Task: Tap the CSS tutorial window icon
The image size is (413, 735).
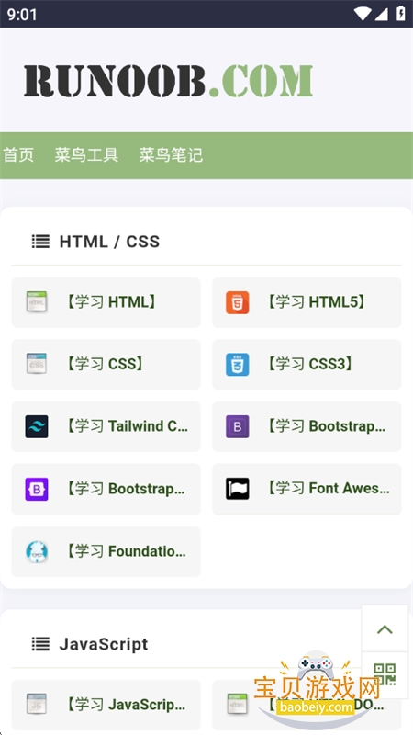Action: click(37, 364)
